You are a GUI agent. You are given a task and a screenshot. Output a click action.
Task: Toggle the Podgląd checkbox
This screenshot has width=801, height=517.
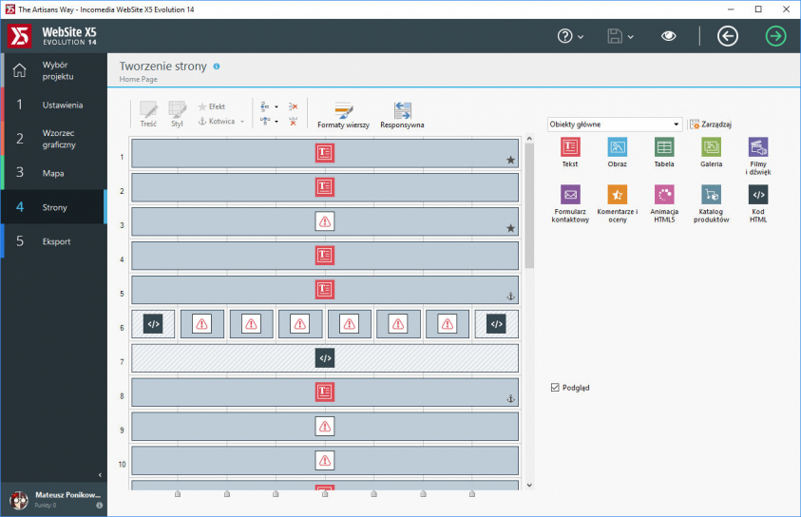555,388
